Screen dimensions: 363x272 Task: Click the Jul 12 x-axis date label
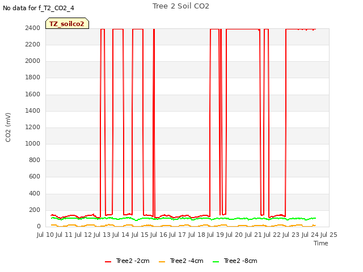click(83, 235)
